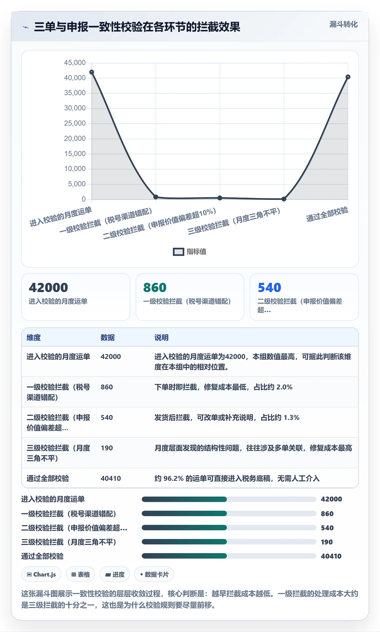Click the x-axis label 通过全部校验
The image size is (380, 632).
pos(327,214)
